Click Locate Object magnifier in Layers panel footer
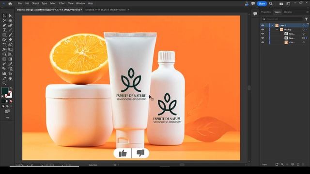310x174 pixels. 282,164
